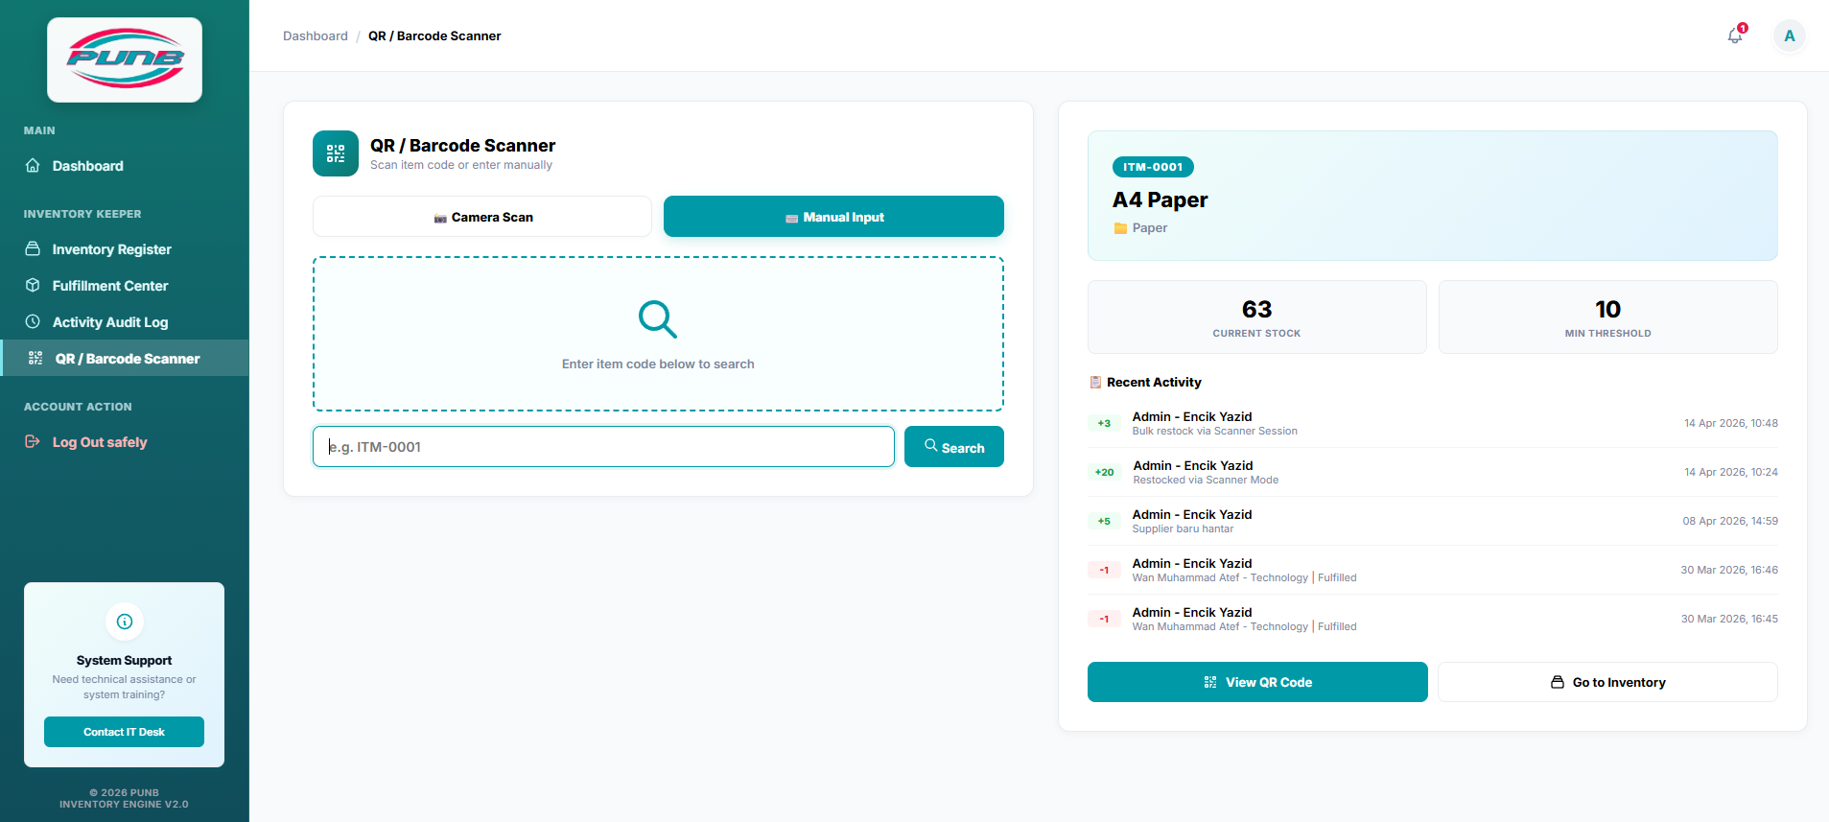Click the dashed scan search area
Screen dimensions: 1829x822
click(x=658, y=334)
